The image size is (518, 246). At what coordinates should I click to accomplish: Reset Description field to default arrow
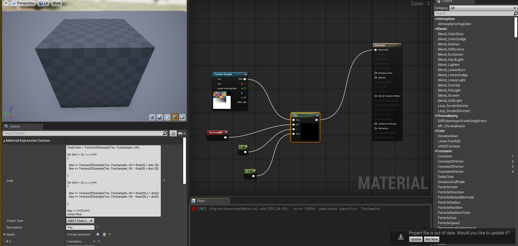pyautogui.click(x=98, y=227)
